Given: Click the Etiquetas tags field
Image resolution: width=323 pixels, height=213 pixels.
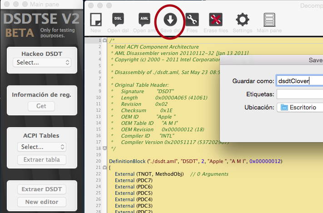Looking at the screenshot, I should point(300,94).
